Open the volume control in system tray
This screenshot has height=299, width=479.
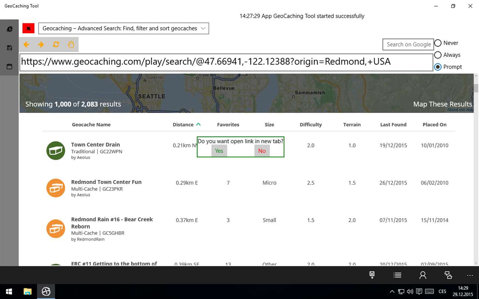[x=410, y=292]
